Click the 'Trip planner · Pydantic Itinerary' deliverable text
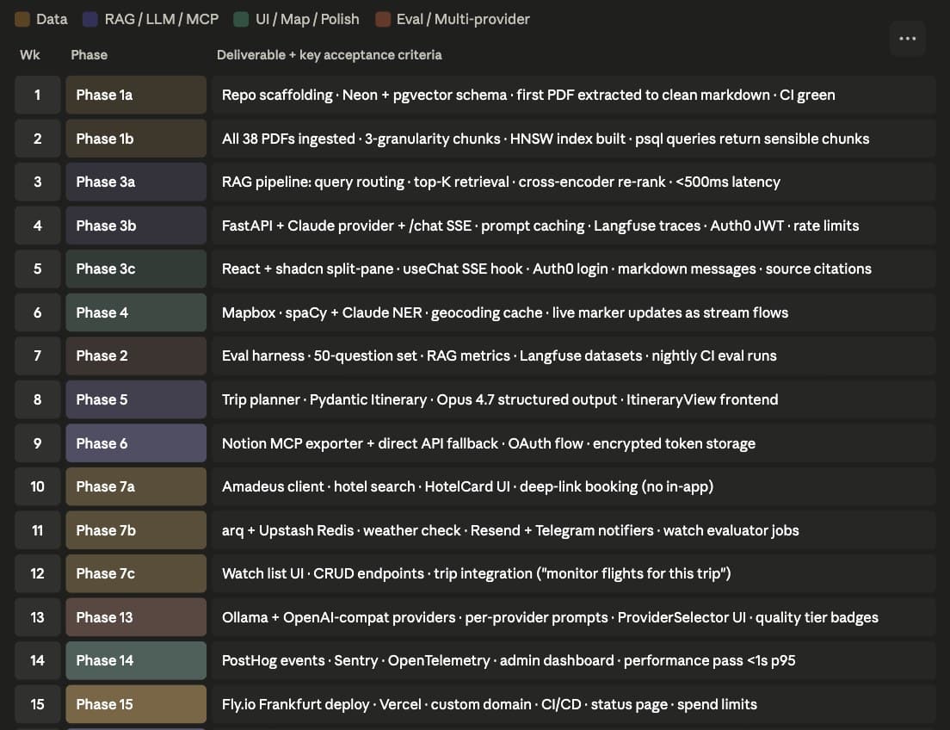The height and width of the screenshot is (730, 950). [500, 399]
